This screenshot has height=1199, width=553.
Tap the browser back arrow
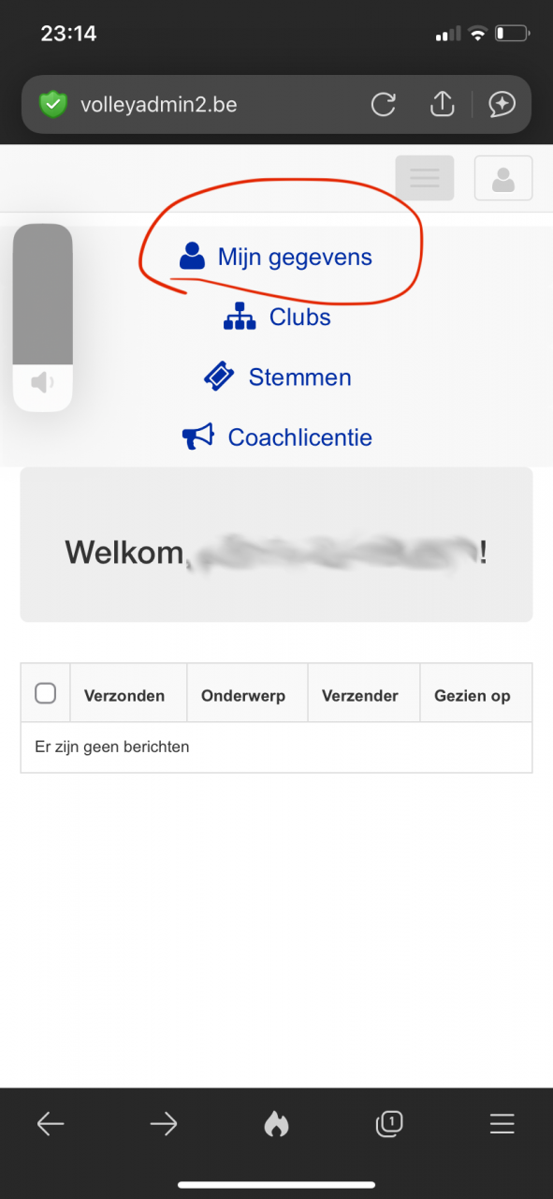point(51,1123)
